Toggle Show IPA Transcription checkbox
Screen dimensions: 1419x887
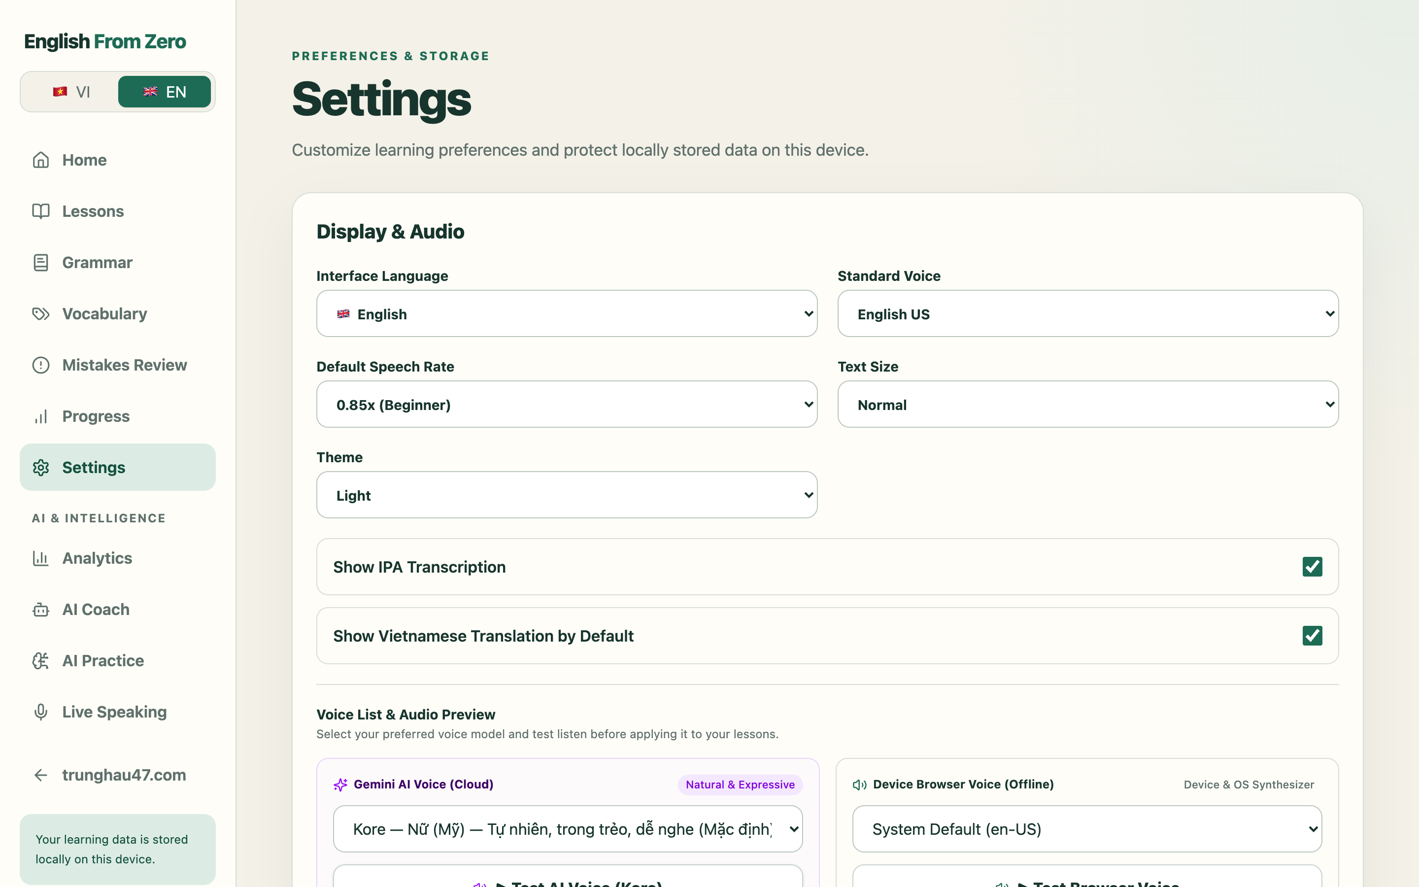pyautogui.click(x=1312, y=567)
